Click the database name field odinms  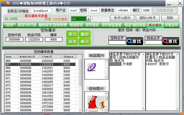tap(123, 10)
